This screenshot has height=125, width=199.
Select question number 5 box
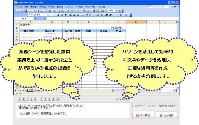[x=36, y=99]
